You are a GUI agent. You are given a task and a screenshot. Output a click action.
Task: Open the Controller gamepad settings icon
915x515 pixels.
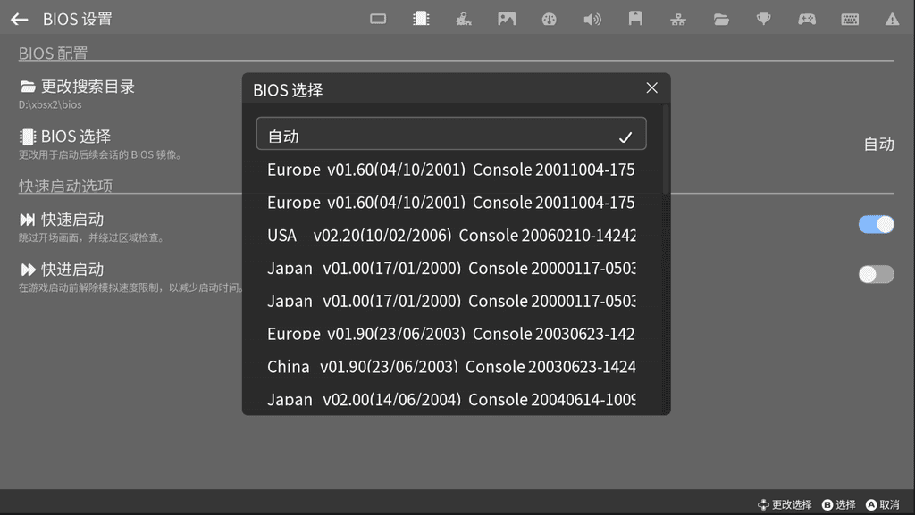(807, 20)
